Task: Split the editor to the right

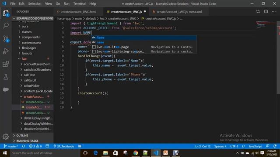Action: point(266,12)
